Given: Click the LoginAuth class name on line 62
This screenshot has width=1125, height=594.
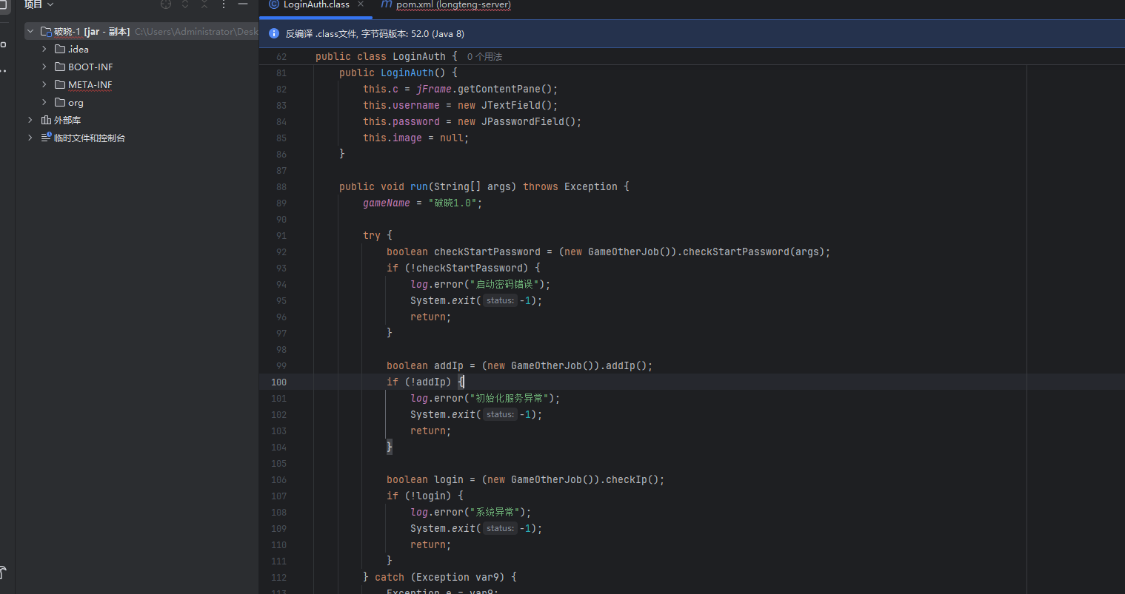Looking at the screenshot, I should click(419, 56).
